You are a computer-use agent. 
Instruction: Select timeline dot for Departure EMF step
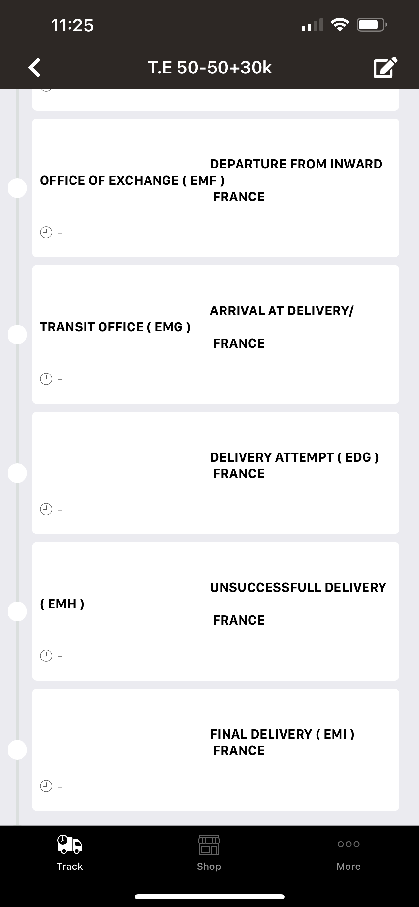click(x=17, y=188)
